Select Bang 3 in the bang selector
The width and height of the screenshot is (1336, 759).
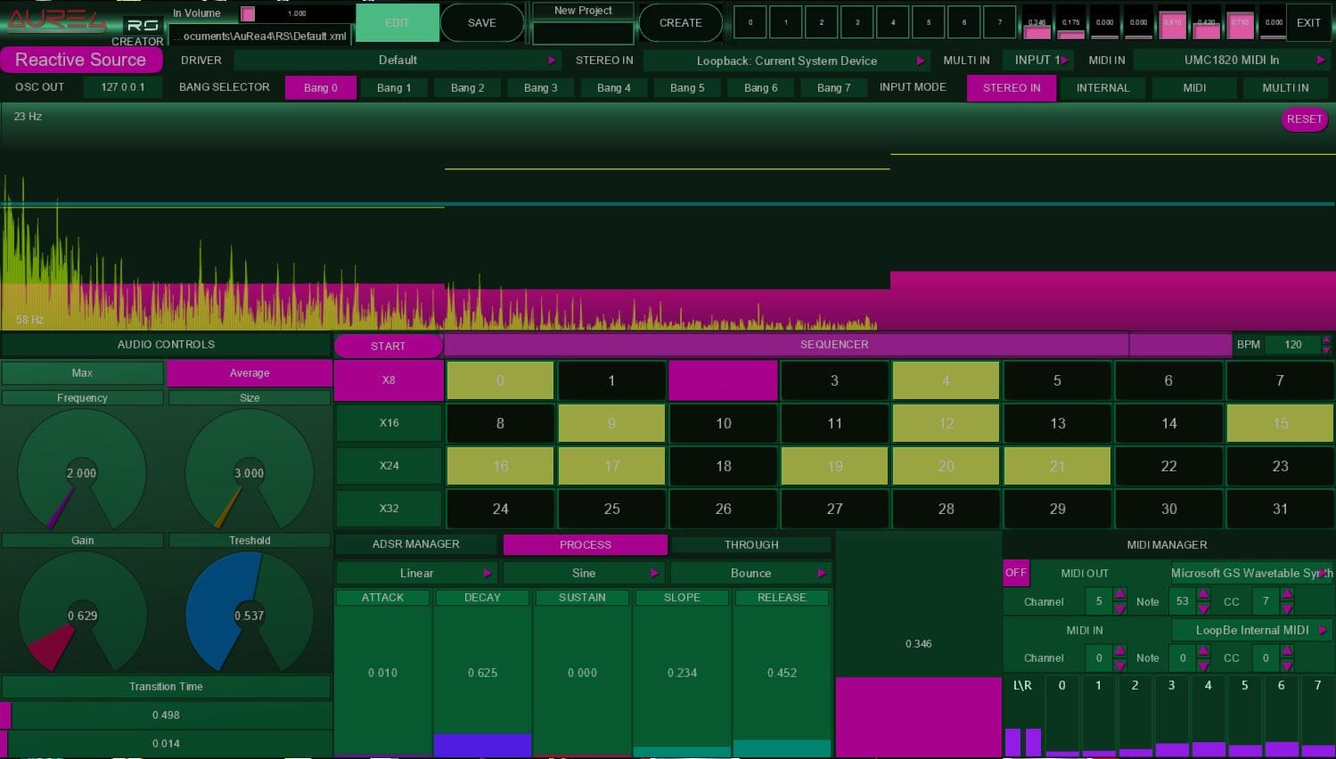point(540,88)
